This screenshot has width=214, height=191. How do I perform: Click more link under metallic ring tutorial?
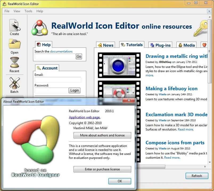tap(150, 75)
